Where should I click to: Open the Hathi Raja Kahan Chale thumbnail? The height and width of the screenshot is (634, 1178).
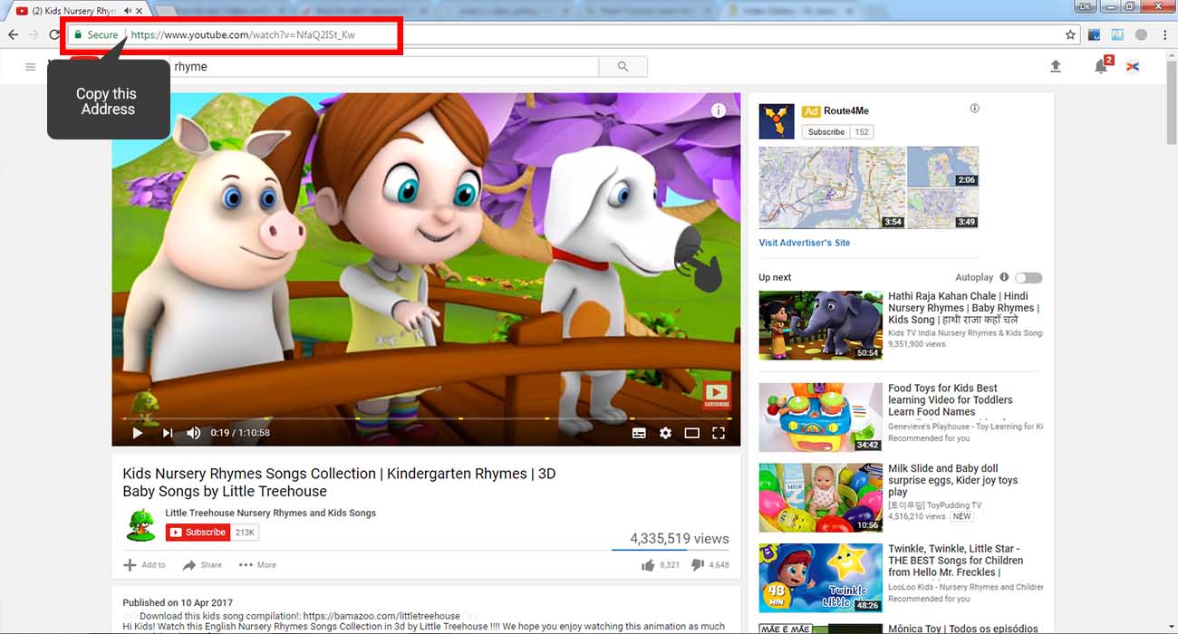coord(821,325)
